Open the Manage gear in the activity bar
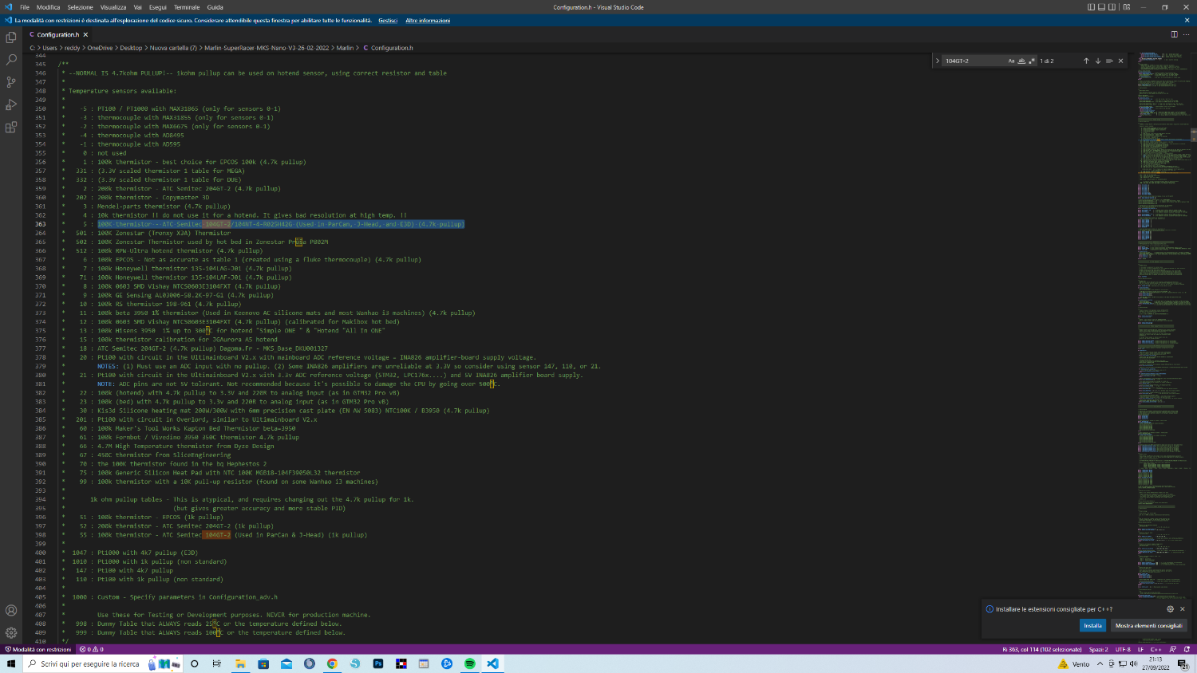The width and height of the screenshot is (1197, 673). 11,632
